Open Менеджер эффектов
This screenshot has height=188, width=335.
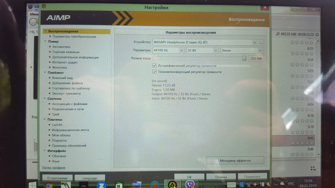pyautogui.click(x=235, y=160)
